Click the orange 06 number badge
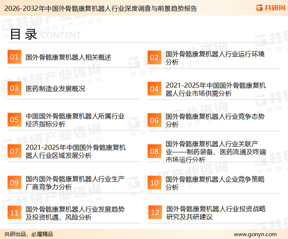The width and height of the screenshot is (288, 239). pyautogui.click(x=154, y=120)
